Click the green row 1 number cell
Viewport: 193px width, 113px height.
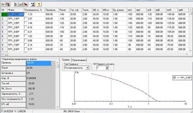(4, 14)
